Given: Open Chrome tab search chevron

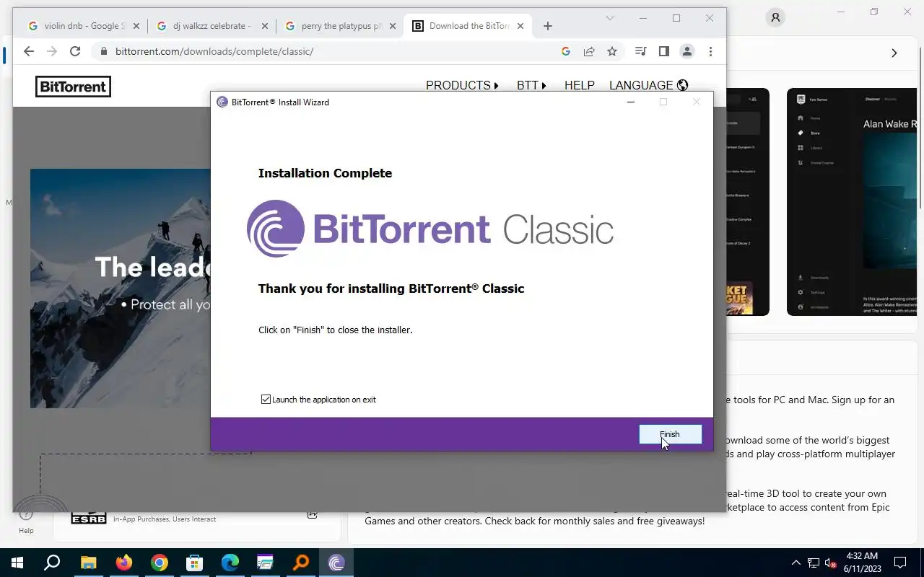Looking at the screenshot, I should tap(610, 18).
